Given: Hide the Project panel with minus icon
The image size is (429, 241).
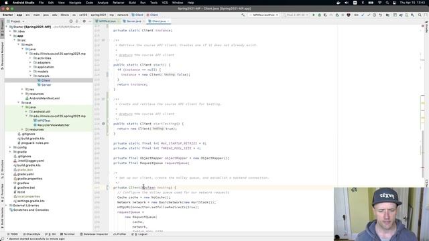Looking at the screenshot, I should (x=90, y=21).
